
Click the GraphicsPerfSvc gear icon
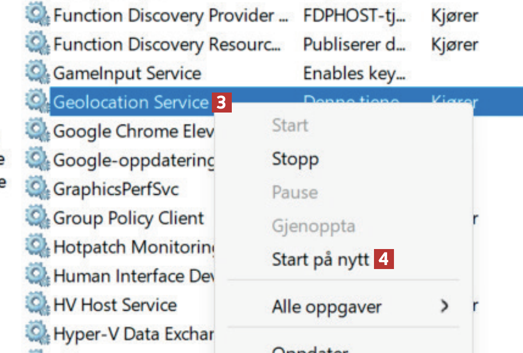tap(38, 188)
